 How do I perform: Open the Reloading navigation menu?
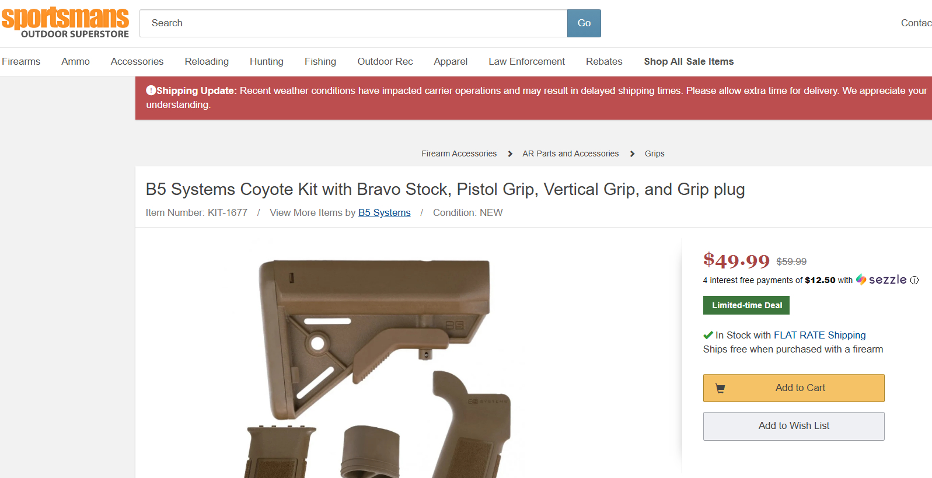click(x=207, y=62)
